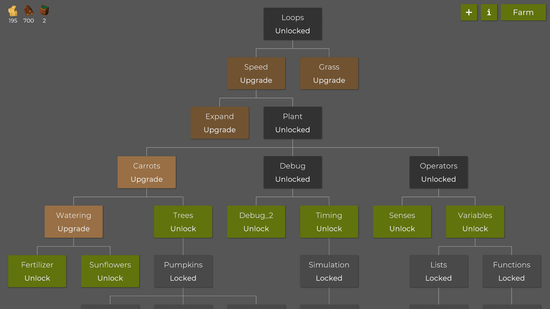Unlock the Variables node

[475, 222]
